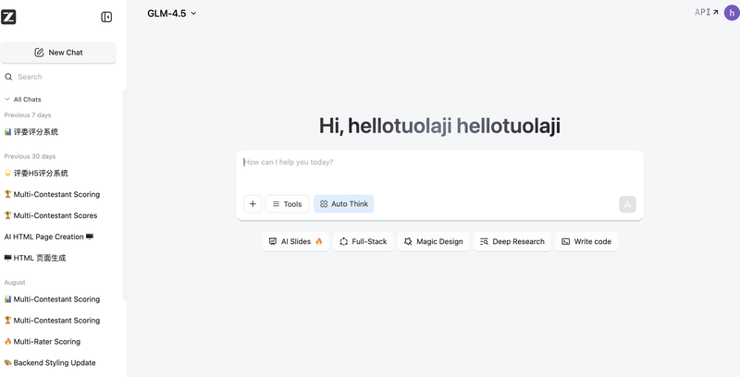
Task: Open the Tools menu
Action: pyautogui.click(x=287, y=204)
